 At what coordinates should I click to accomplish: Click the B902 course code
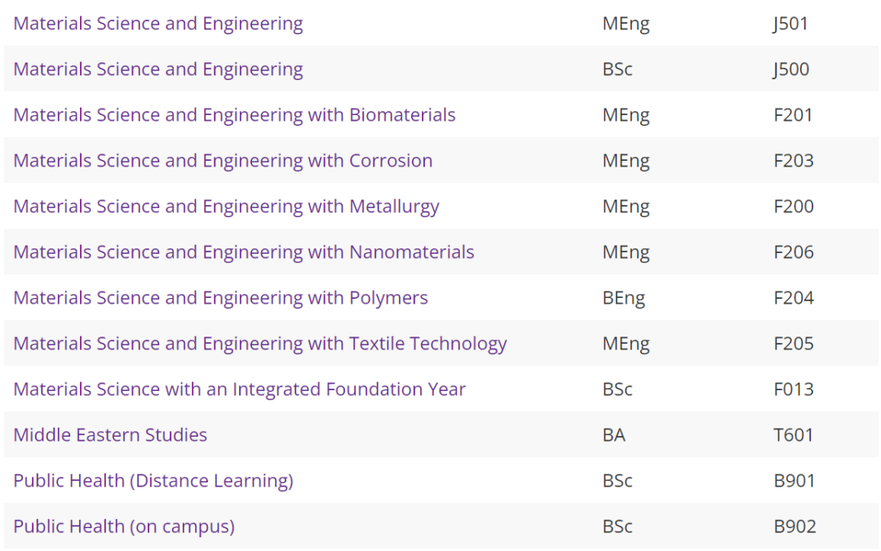(x=795, y=527)
